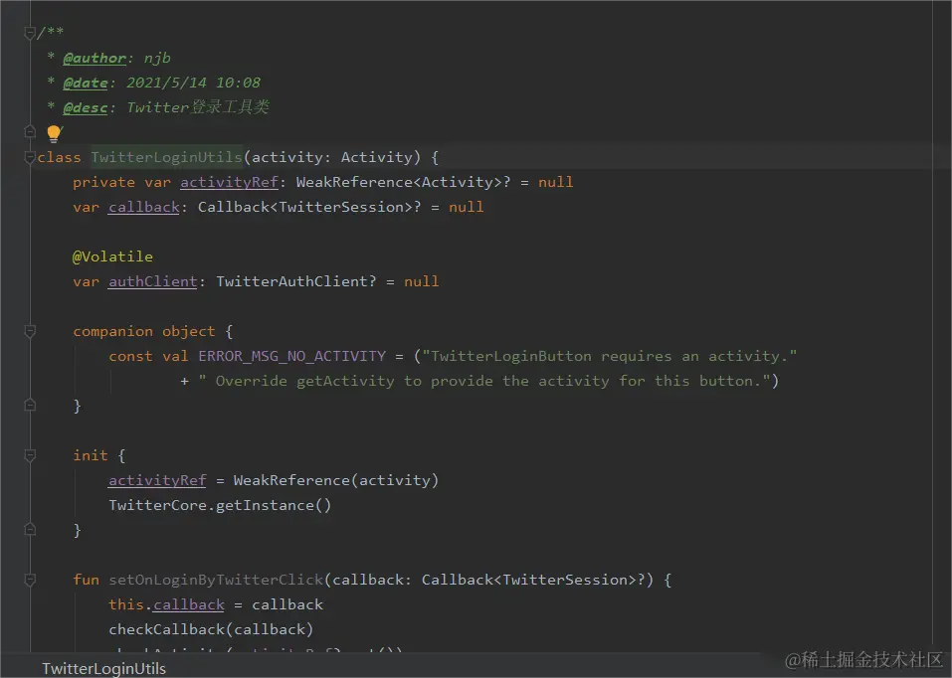Click Callback<TwitterSession>? in var callback line
Screen dimensions: 952x678
pos(309,207)
